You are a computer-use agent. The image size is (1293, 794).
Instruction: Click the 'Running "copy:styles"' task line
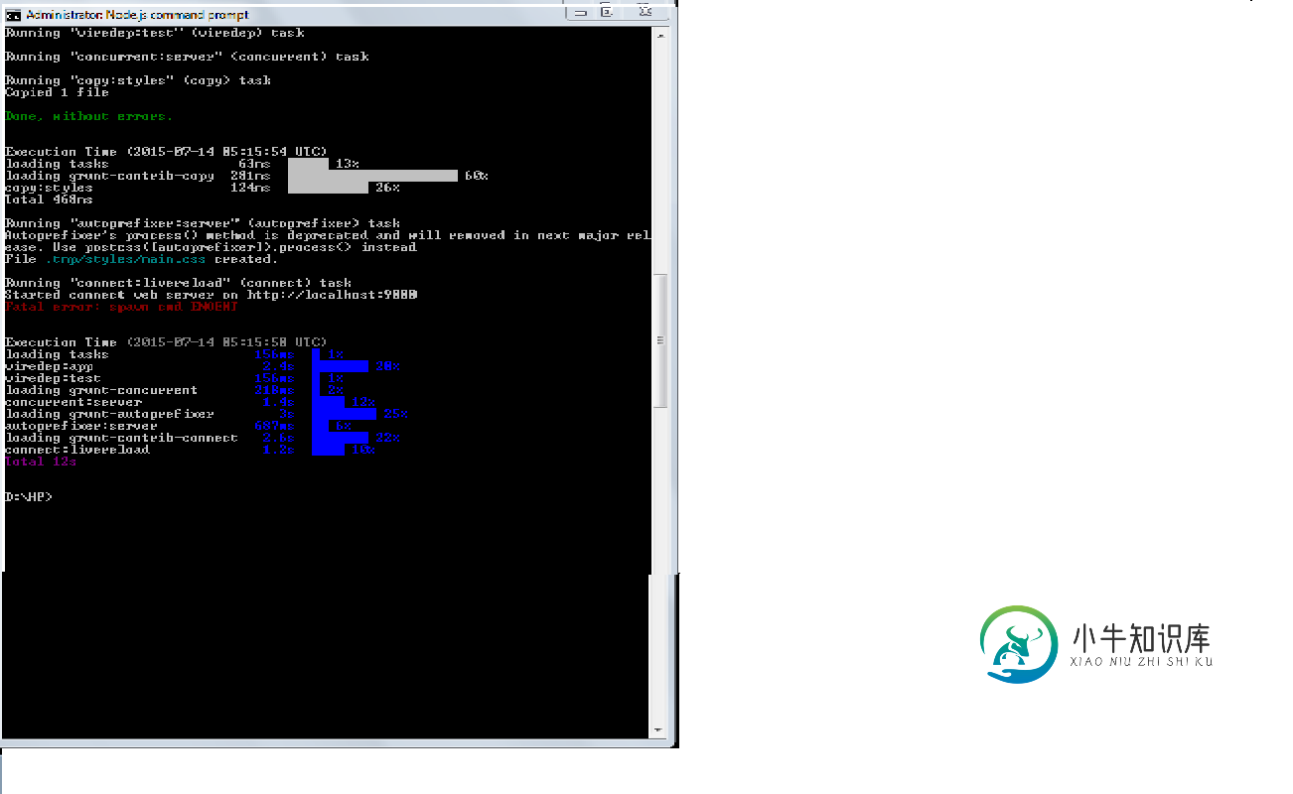pos(138,80)
